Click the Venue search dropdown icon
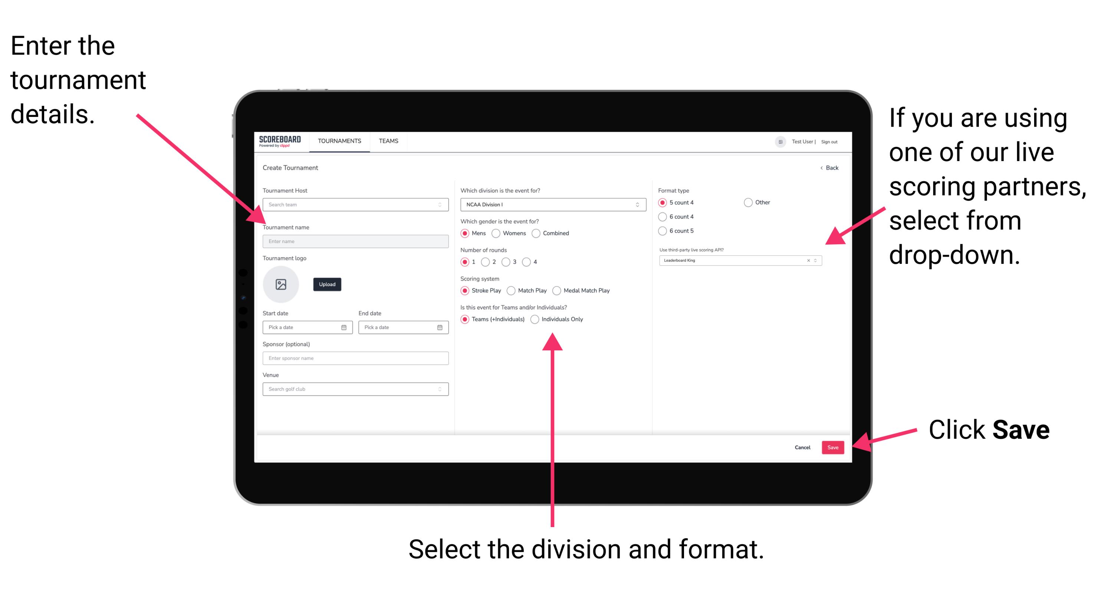This screenshot has height=595, width=1105. [439, 388]
